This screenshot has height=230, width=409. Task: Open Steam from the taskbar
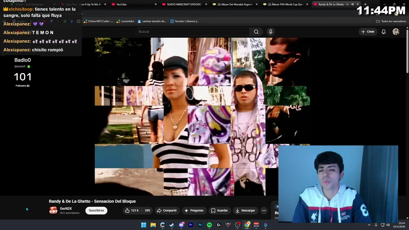[172, 225]
